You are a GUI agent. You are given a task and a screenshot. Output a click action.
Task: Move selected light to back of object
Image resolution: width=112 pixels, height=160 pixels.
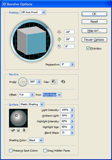click(x=12, y=130)
